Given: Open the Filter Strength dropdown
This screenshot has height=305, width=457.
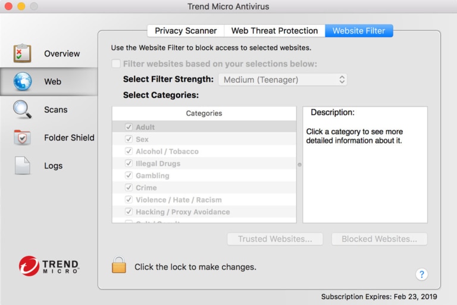Looking at the screenshot, I should (283, 79).
